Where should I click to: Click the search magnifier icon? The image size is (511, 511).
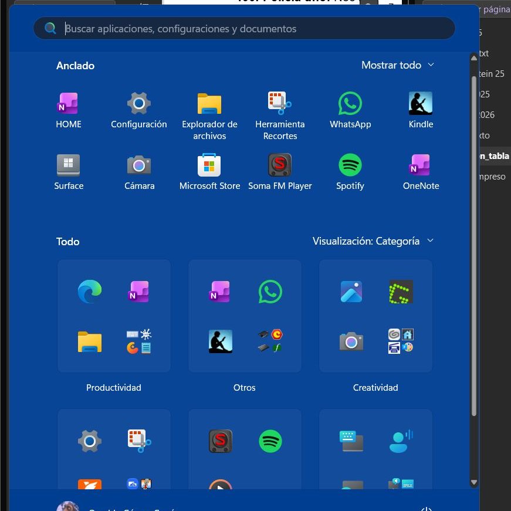point(50,28)
